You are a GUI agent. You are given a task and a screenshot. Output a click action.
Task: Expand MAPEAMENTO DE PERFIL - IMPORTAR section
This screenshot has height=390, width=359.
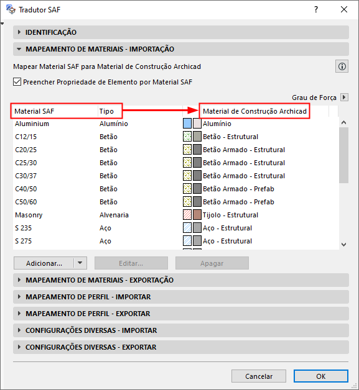[x=181, y=297]
